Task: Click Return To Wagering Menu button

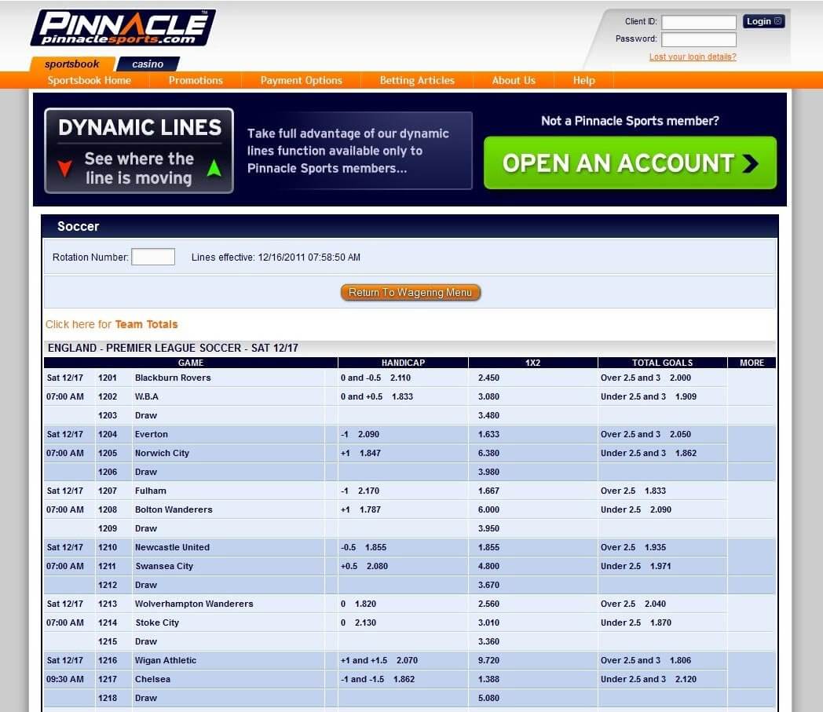Action: [x=411, y=292]
